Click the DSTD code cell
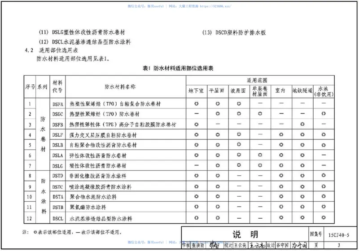This screenshot has width=359, height=251. click(x=58, y=176)
